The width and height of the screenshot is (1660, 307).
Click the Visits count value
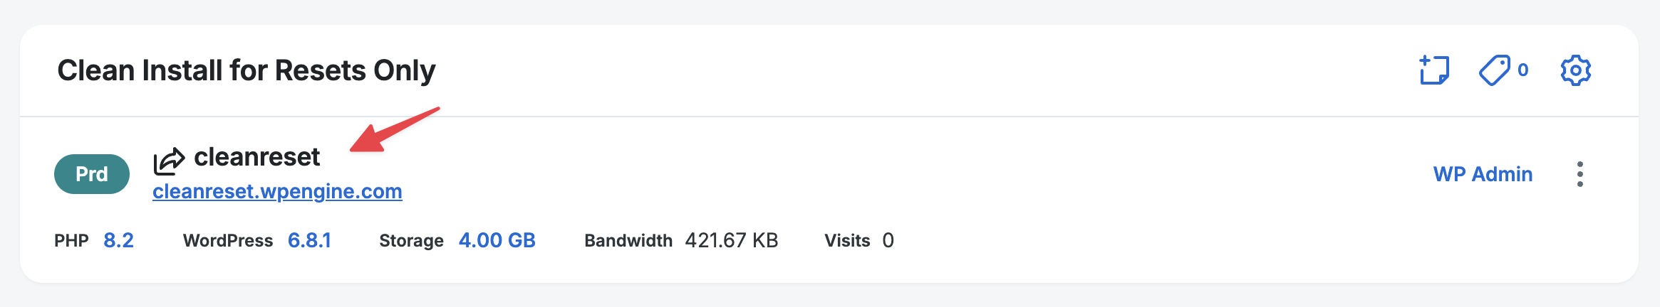click(888, 240)
